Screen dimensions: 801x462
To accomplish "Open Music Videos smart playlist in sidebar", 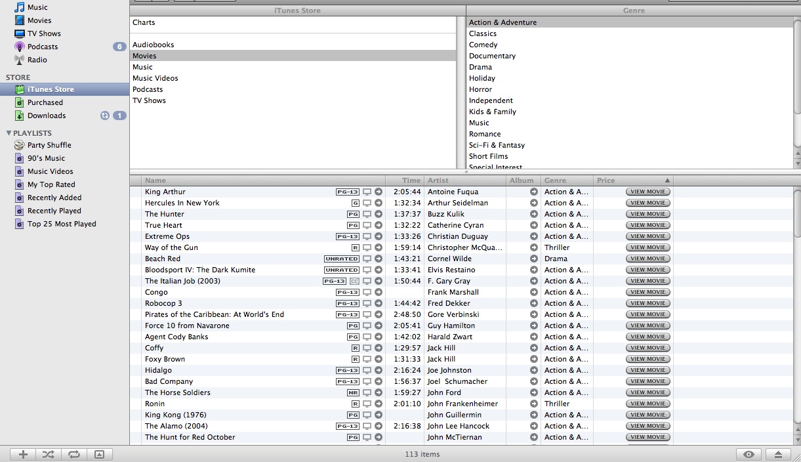I will tap(51, 171).
